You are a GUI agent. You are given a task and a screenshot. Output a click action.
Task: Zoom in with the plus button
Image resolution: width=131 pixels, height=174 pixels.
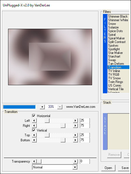point(42,107)
